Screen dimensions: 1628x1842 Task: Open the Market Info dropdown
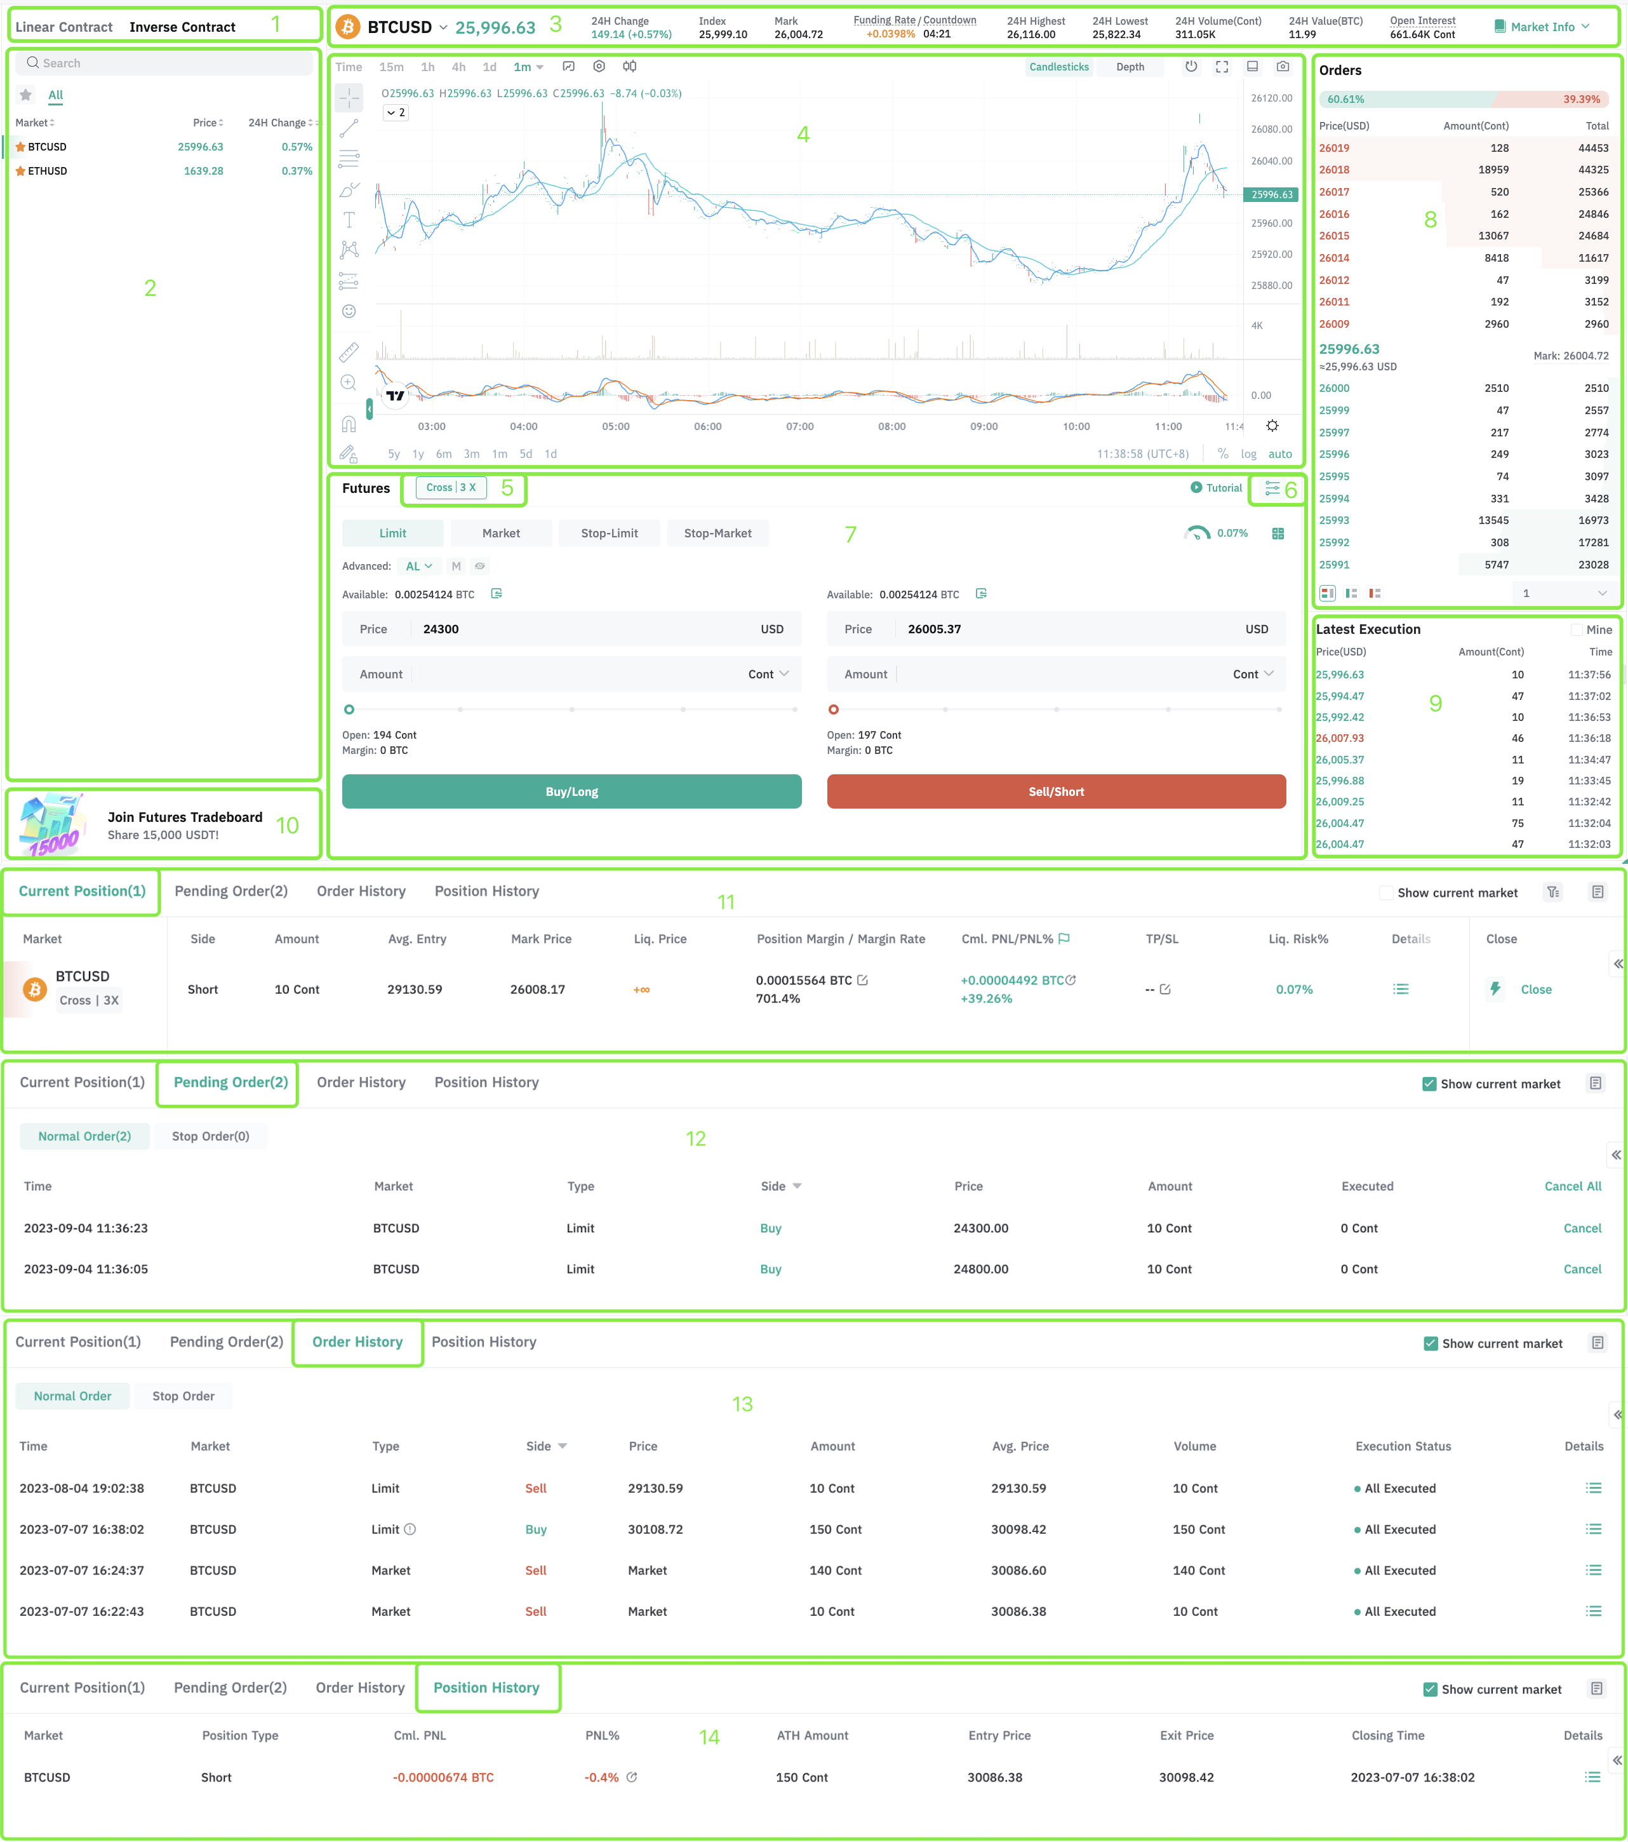(1542, 27)
